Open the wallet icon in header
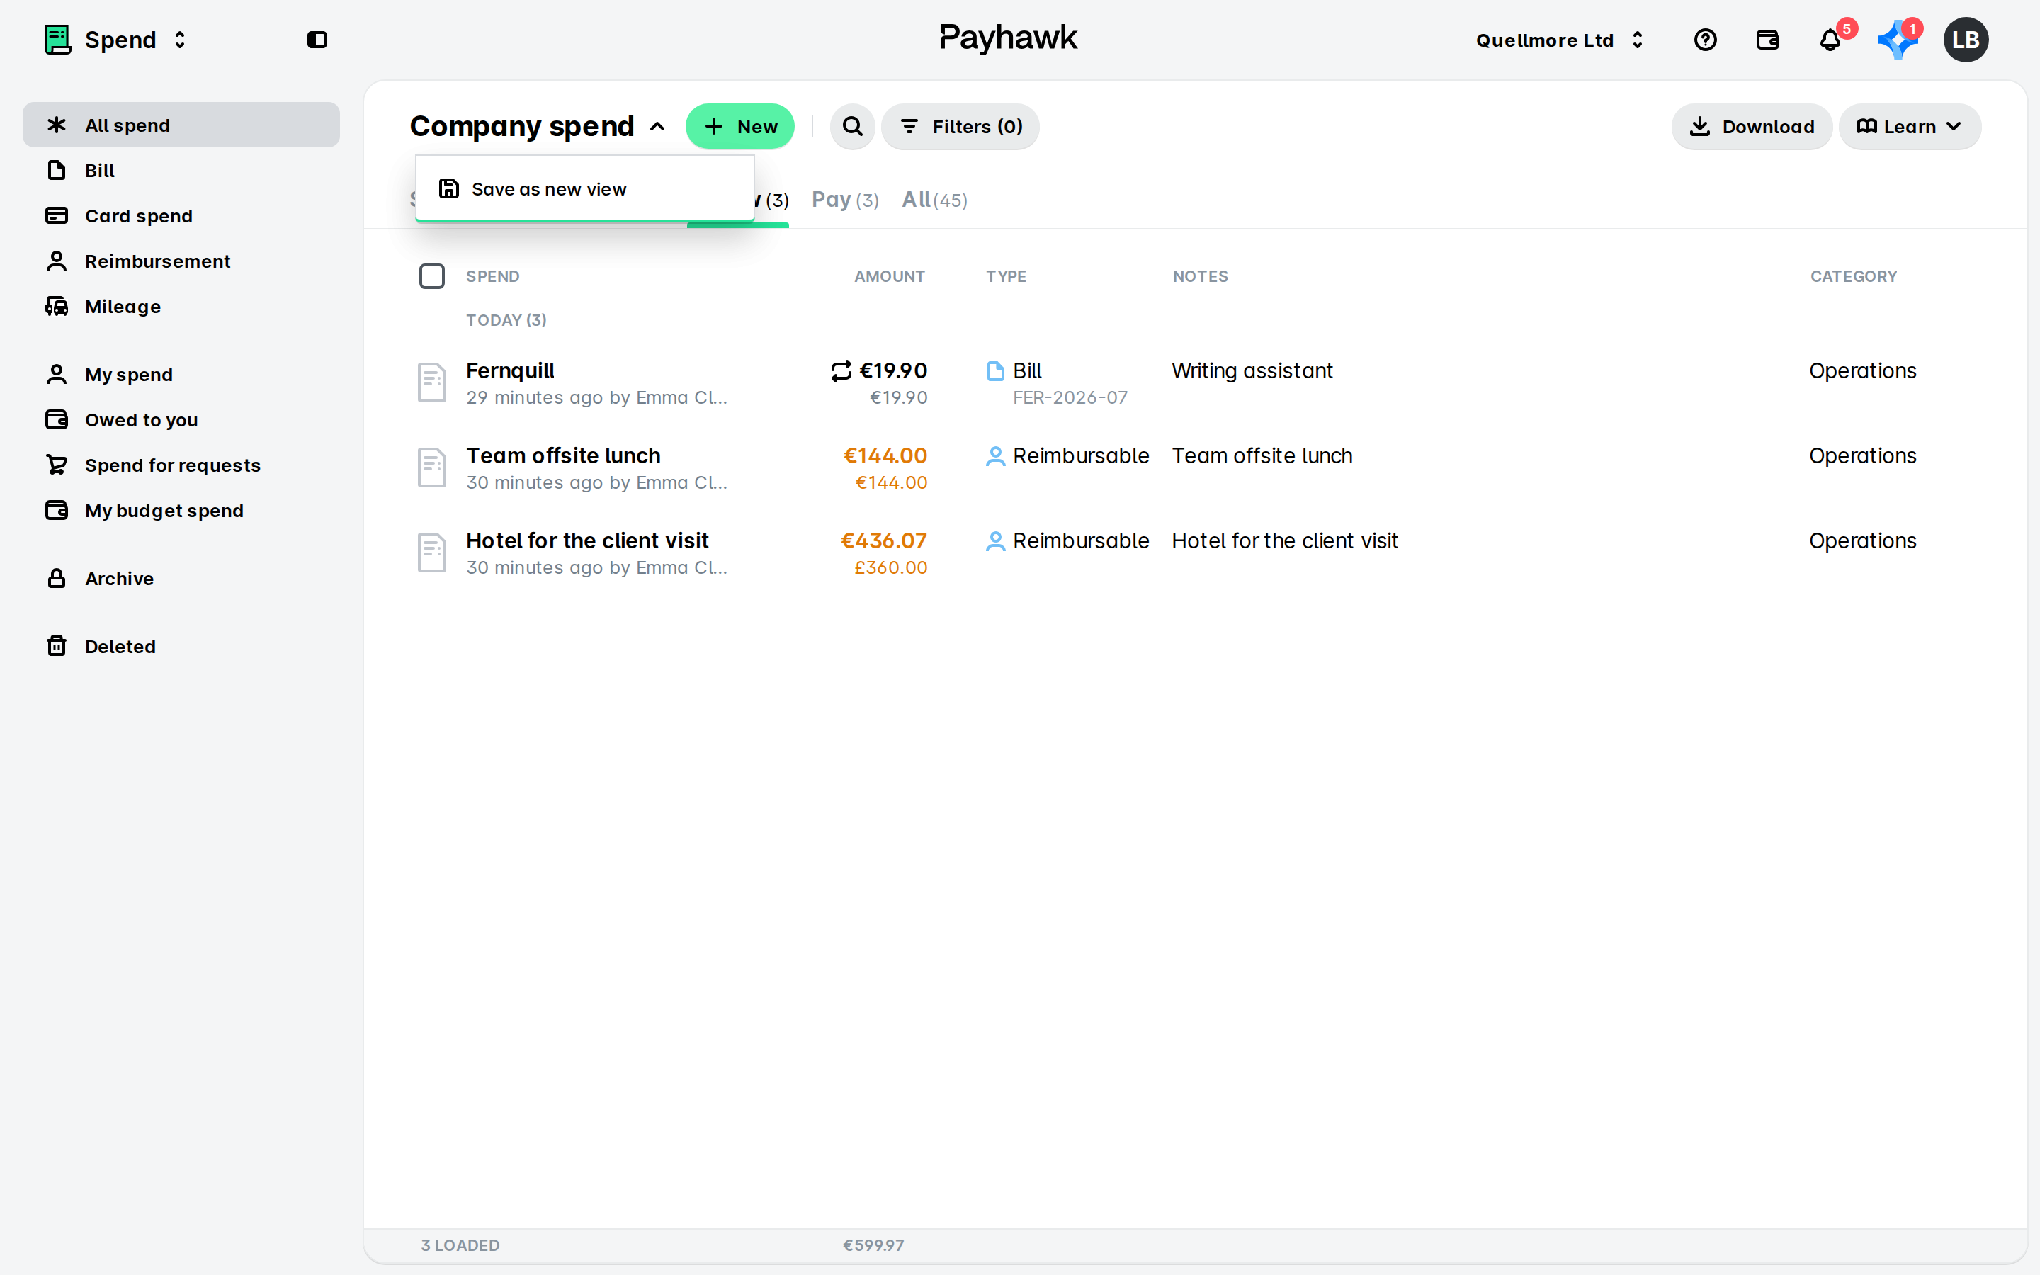 point(1767,40)
